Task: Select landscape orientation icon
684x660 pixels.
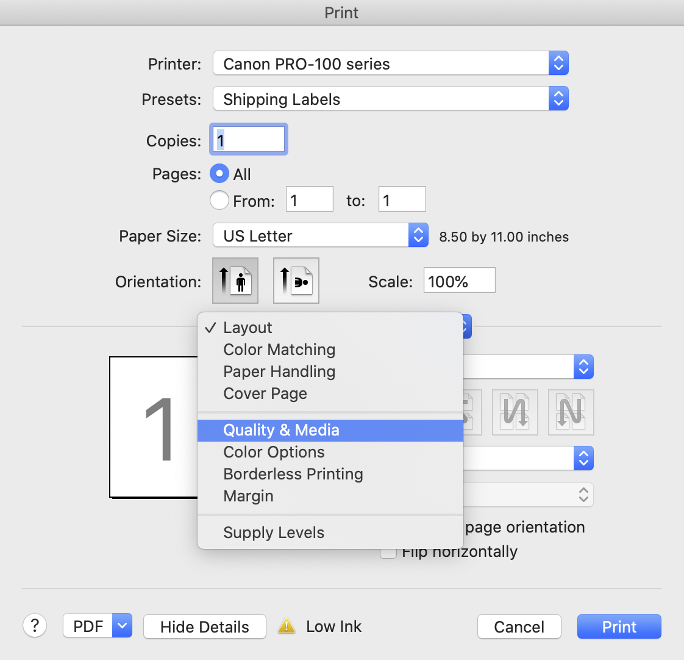Action: pyautogui.click(x=296, y=281)
